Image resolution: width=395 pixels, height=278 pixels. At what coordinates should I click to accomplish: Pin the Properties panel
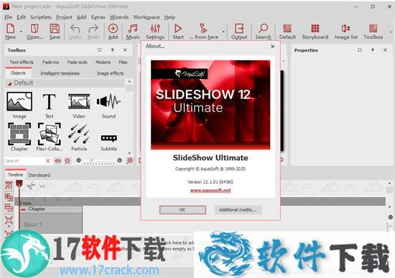point(372,50)
